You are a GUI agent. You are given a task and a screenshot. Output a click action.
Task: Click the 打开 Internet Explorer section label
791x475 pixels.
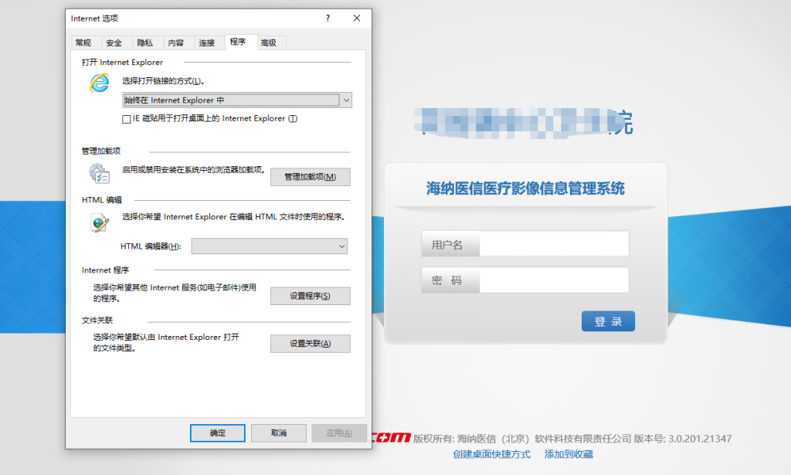click(x=122, y=63)
